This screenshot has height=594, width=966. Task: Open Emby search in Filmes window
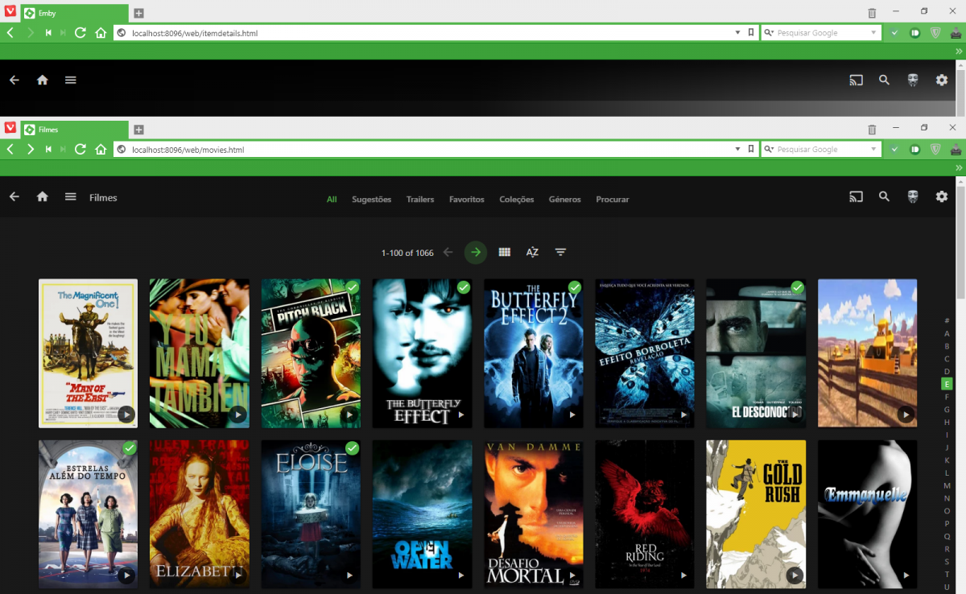pos(884,196)
